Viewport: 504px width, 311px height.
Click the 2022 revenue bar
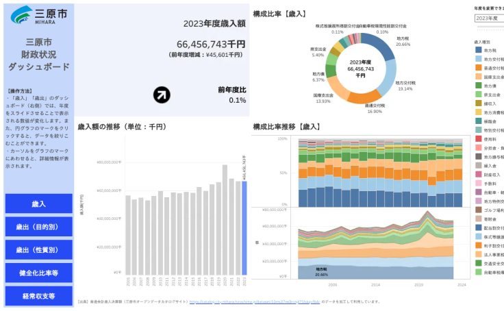click(238, 228)
